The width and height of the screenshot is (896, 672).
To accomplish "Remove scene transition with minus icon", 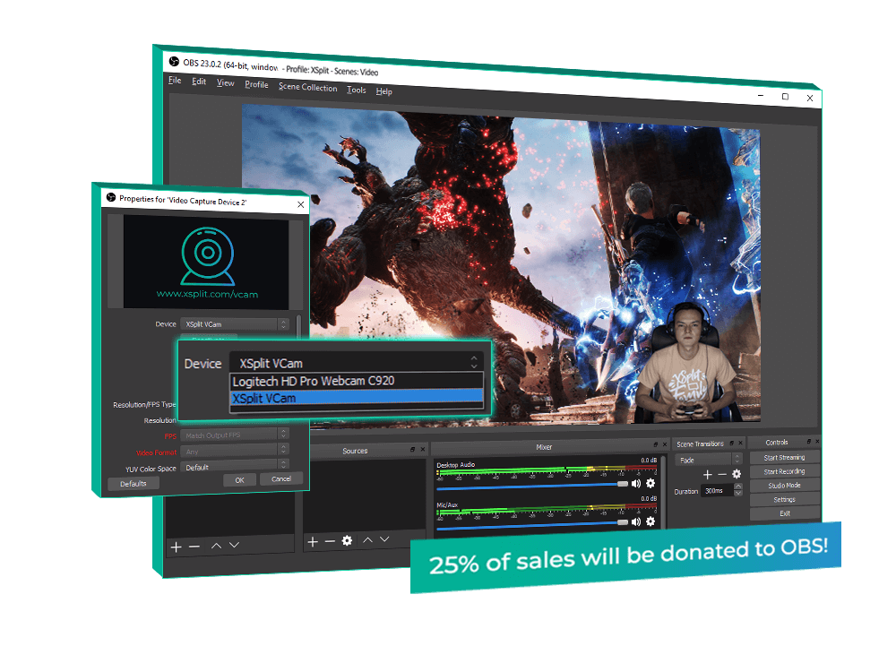I will pos(722,474).
